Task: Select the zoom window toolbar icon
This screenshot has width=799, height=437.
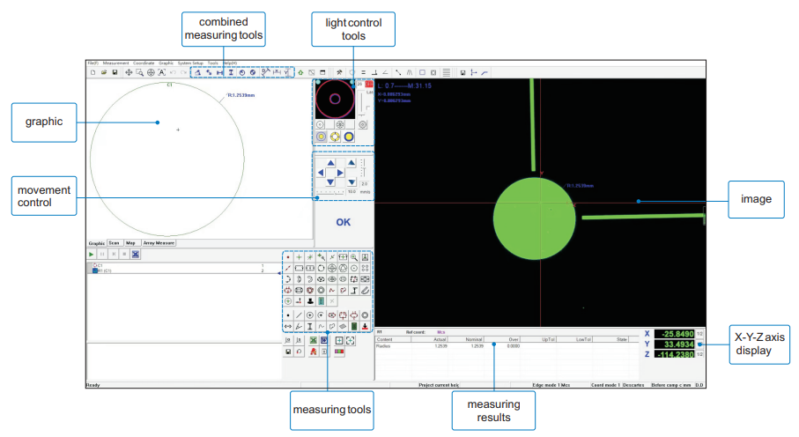Action: 139,72
